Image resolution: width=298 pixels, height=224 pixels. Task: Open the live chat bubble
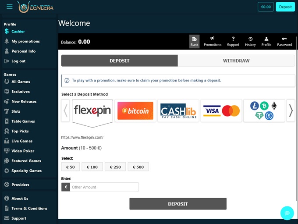tap(287, 213)
